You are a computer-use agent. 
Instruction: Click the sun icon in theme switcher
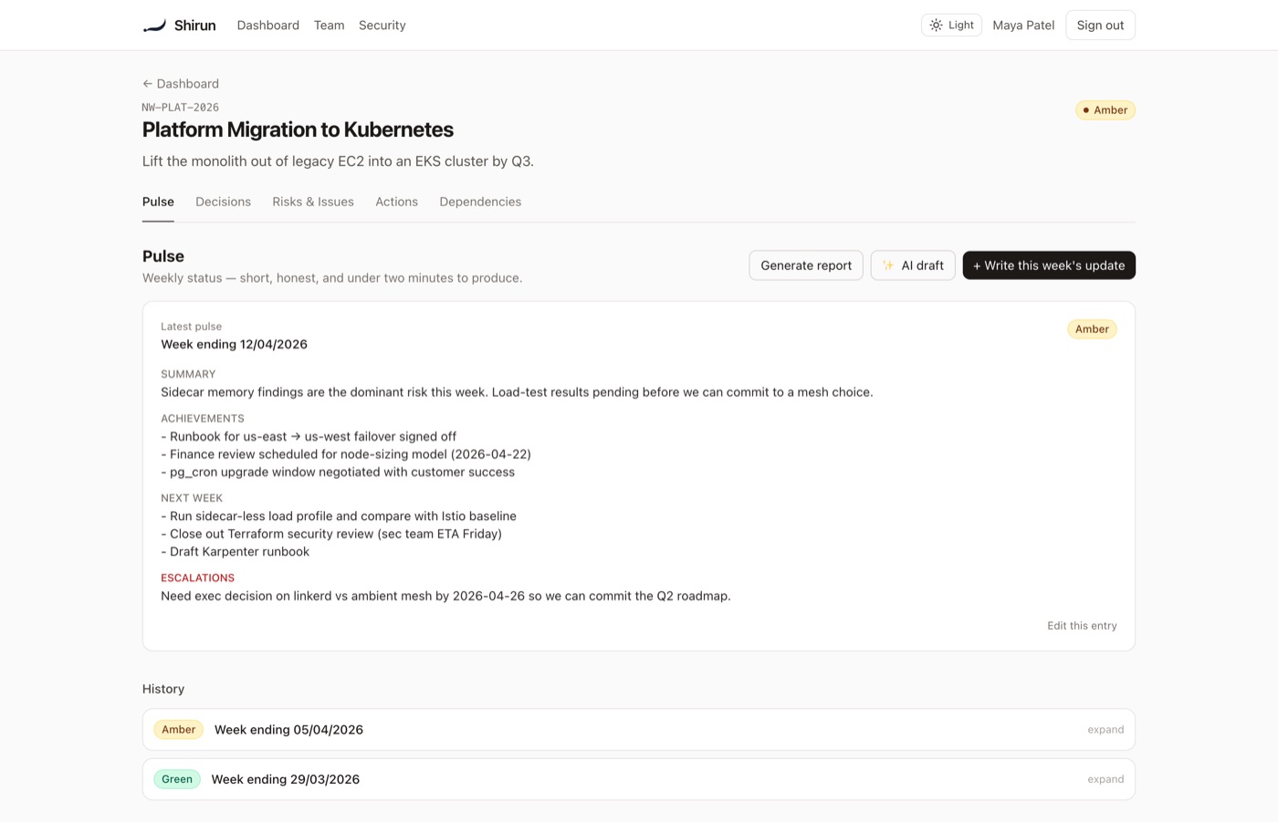936,26
